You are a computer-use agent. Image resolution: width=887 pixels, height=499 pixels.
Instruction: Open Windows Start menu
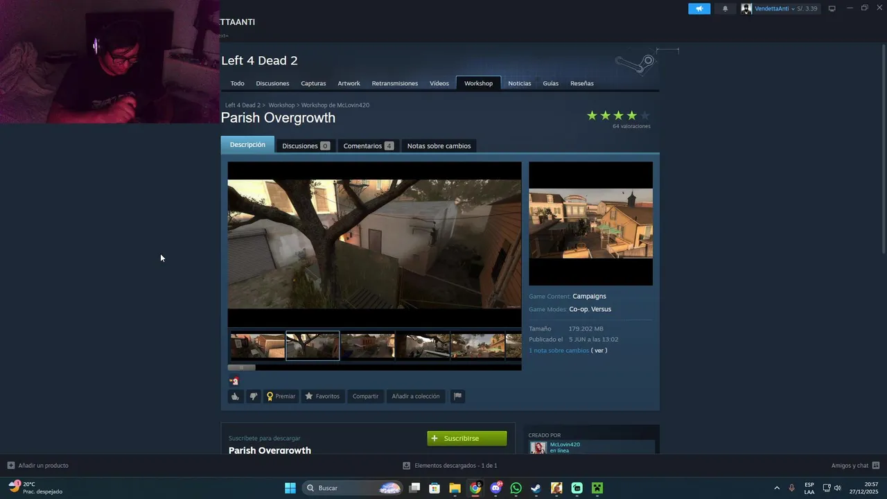pyautogui.click(x=290, y=488)
